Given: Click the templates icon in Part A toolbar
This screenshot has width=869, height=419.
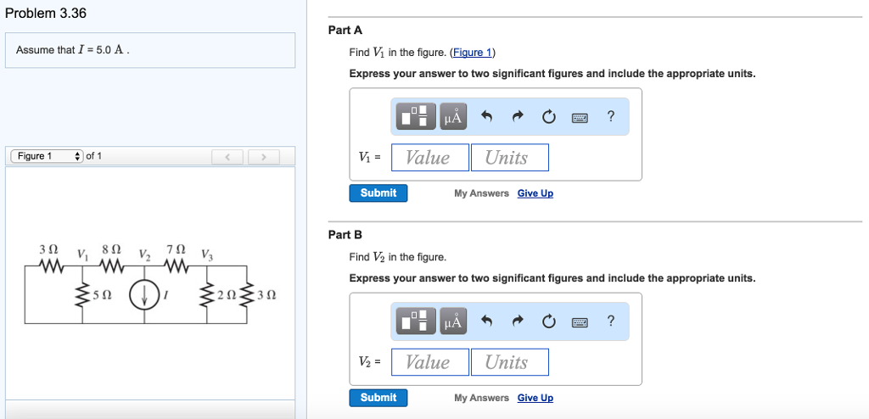Looking at the screenshot, I should [x=416, y=116].
